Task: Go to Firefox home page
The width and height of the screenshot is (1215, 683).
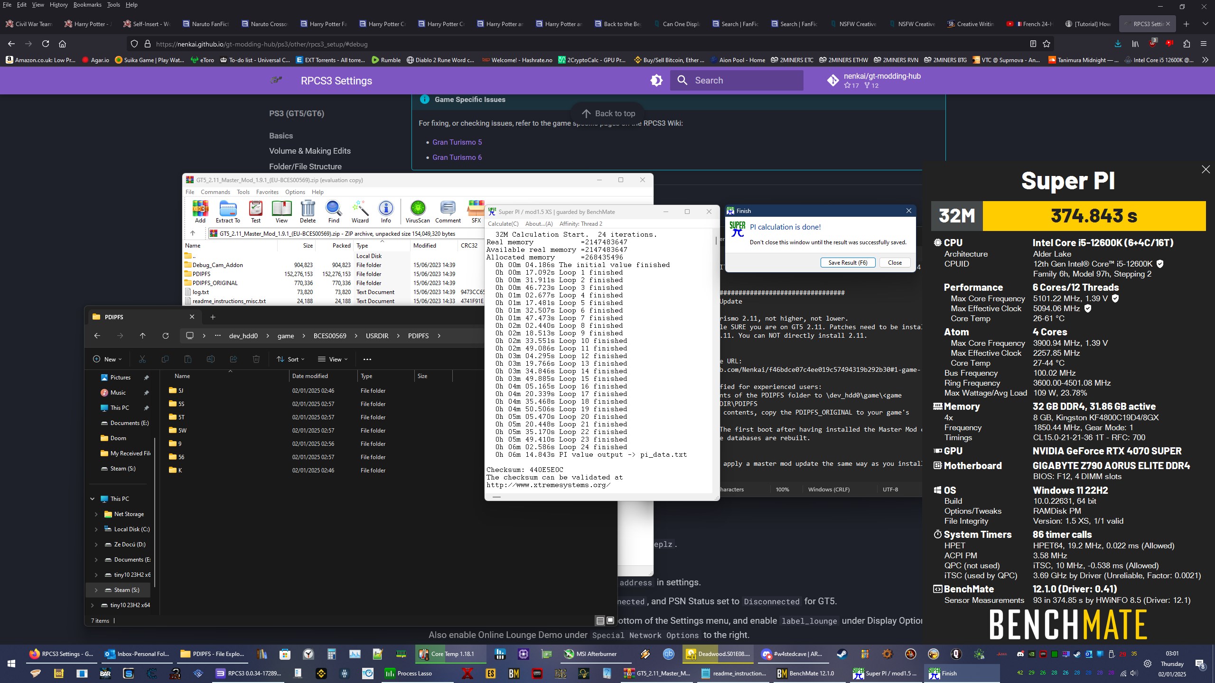Action: pos(62,44)
